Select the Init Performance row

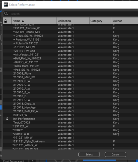pyautogui.click(x=70, y=119)
